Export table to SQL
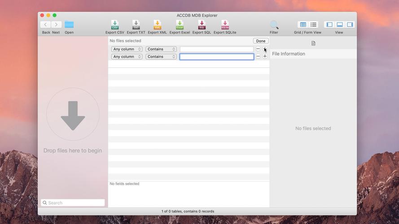399x224 pixels. [x=202, y=25]
